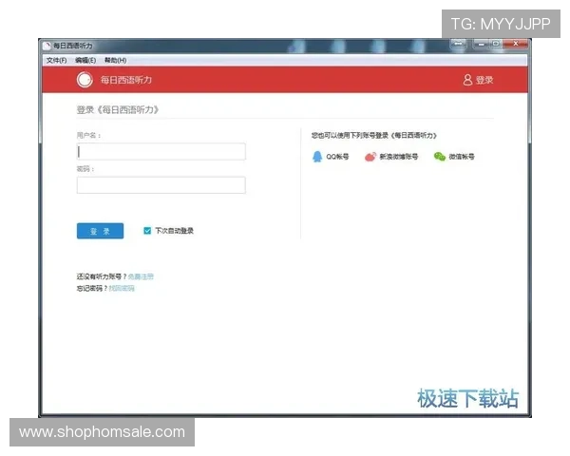570x456 pixels.
Task: Click the user profile icon beside 登录
Action: point(467,80)
